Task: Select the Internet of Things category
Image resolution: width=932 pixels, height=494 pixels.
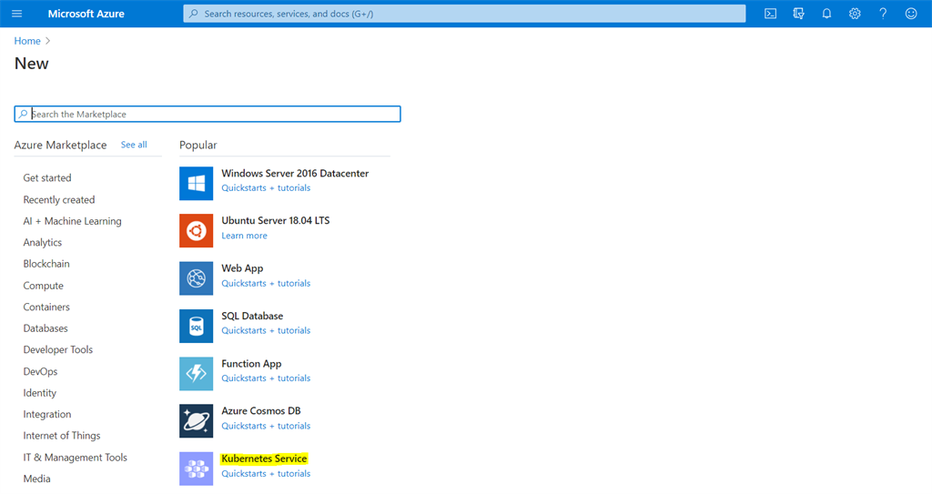Action: [x=62, y=436]
